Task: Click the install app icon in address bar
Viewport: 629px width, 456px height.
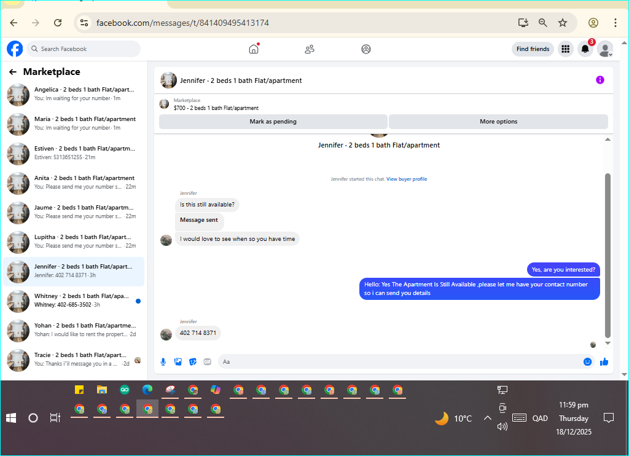Action: tap(523, 23)
